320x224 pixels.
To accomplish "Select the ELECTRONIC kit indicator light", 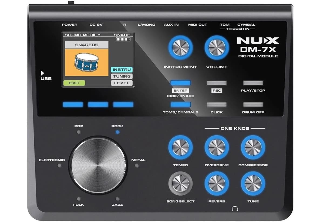I will pyautogui.click(x=59, y=166).
